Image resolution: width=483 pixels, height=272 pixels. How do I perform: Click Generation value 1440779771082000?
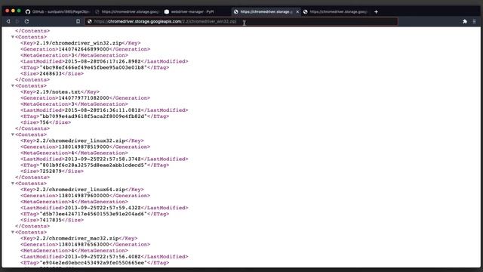[84, 98]
